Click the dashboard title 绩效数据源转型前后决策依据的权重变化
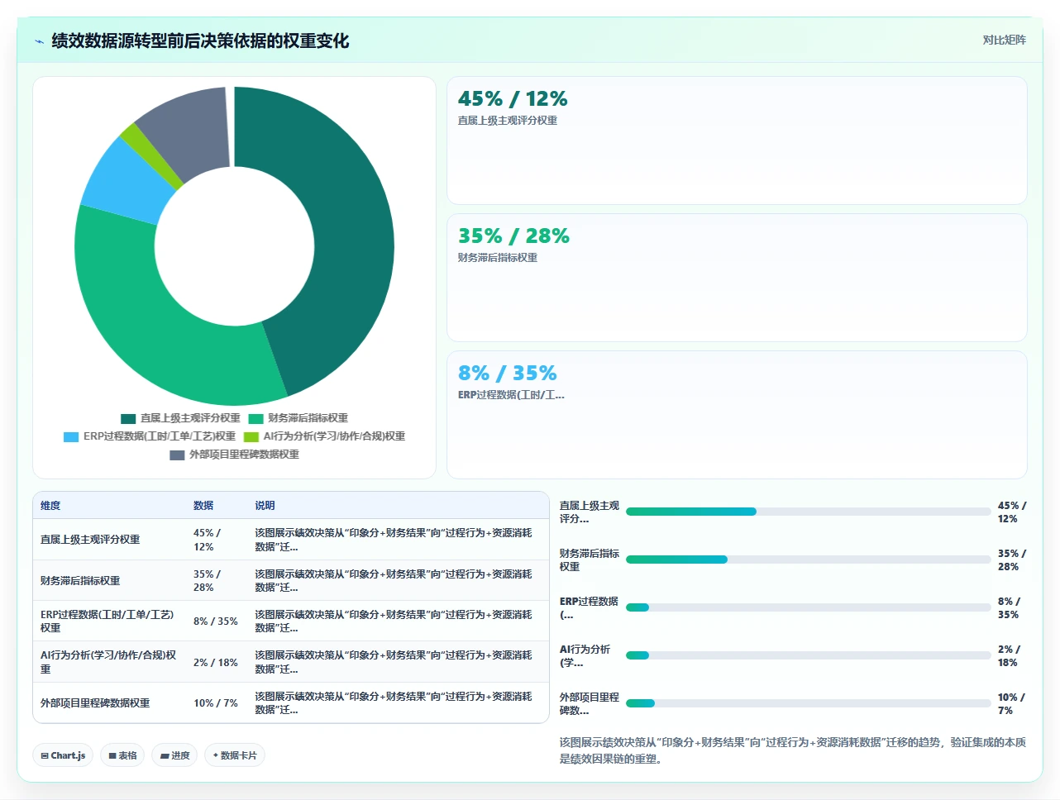Viewport: 1060px width, 800px height. point(200,40)
